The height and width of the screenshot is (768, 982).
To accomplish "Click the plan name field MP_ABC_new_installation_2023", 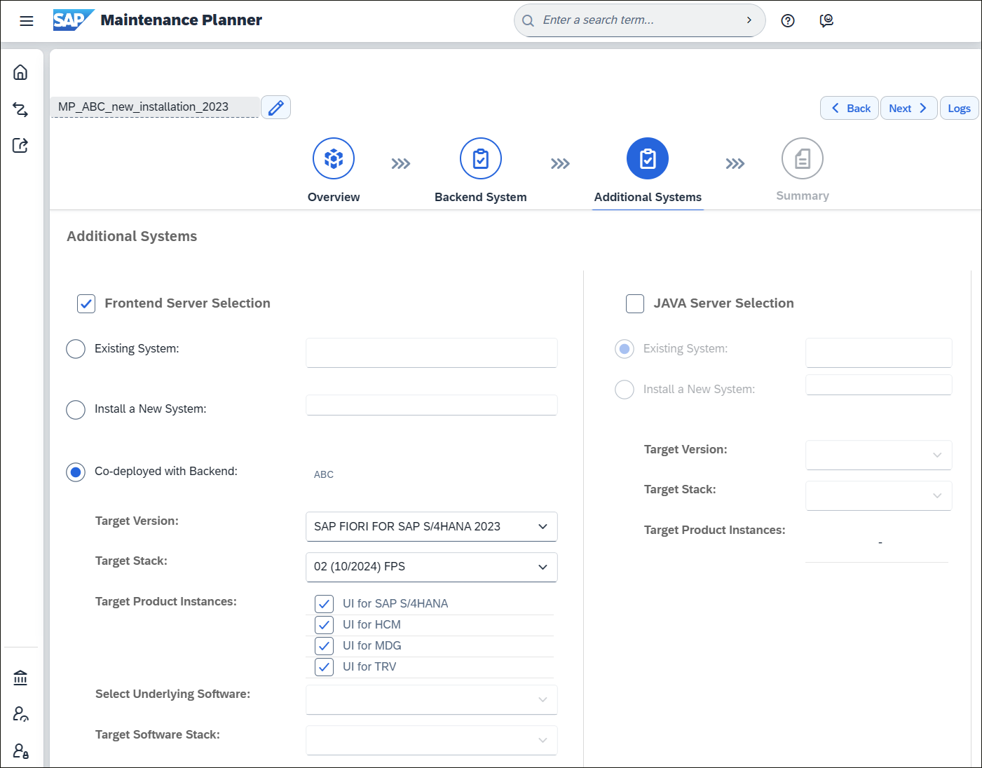I will pyautogui.click(x=156, y=107).
